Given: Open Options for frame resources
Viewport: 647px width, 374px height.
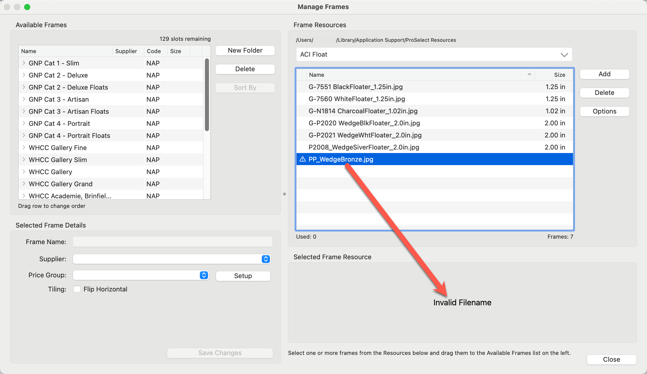Looking at the screenshot, I should [604, 111].
